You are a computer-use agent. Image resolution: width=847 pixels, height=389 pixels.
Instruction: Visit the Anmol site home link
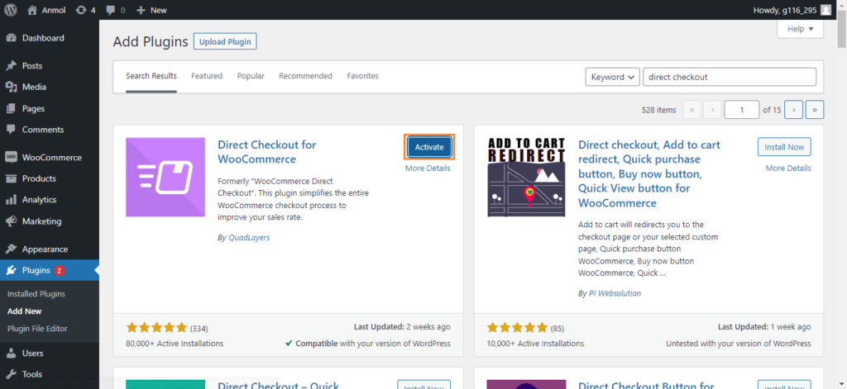click(x=48, y=10)
